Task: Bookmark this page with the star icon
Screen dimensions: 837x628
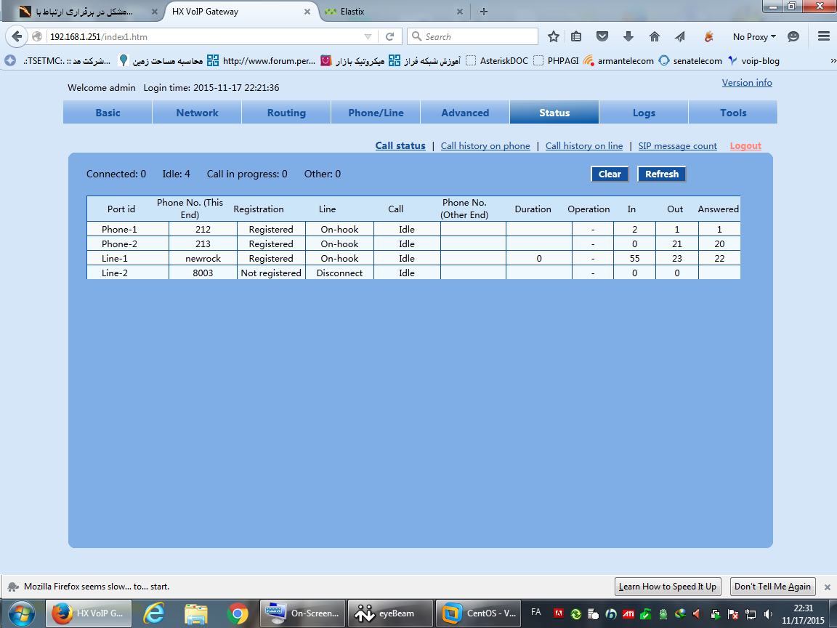Action: [554, 36]
